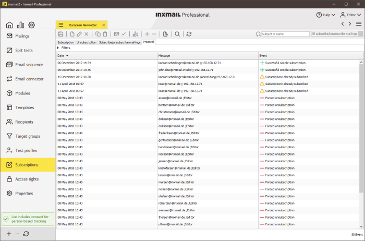Open Recipients in the sidebar

tap(28, 122)
